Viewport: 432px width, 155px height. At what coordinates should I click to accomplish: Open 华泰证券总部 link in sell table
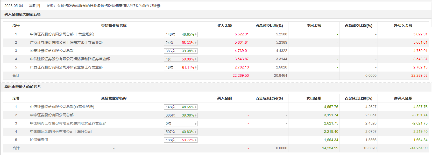click(x=52, y=115)
